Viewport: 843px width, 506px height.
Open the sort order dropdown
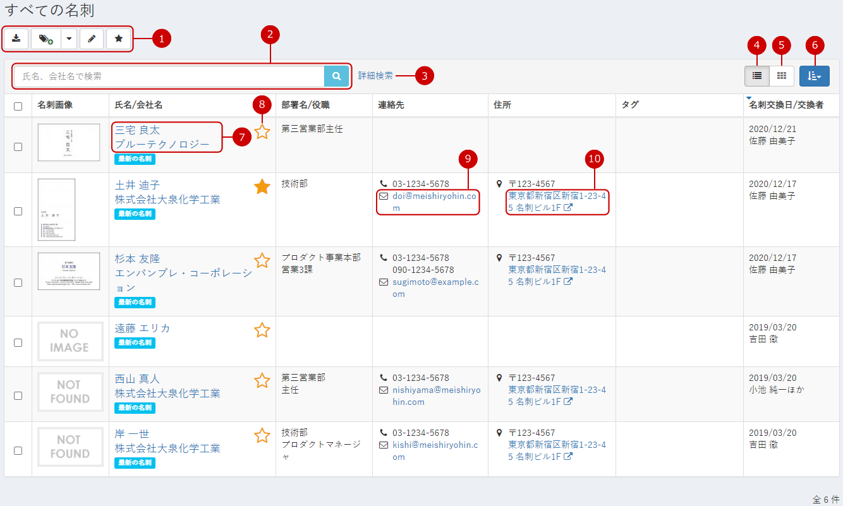point(815,76)
